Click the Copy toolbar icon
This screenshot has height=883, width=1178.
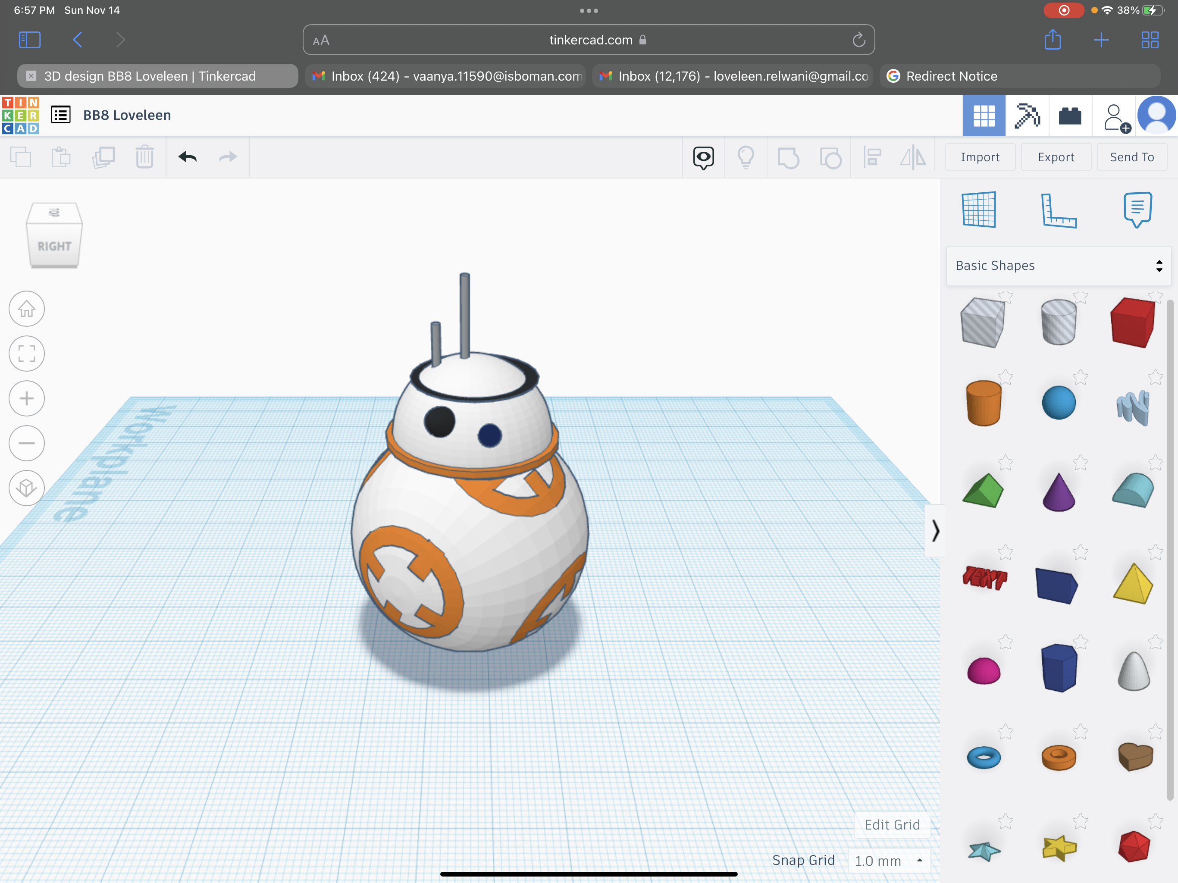click(21, 157)
